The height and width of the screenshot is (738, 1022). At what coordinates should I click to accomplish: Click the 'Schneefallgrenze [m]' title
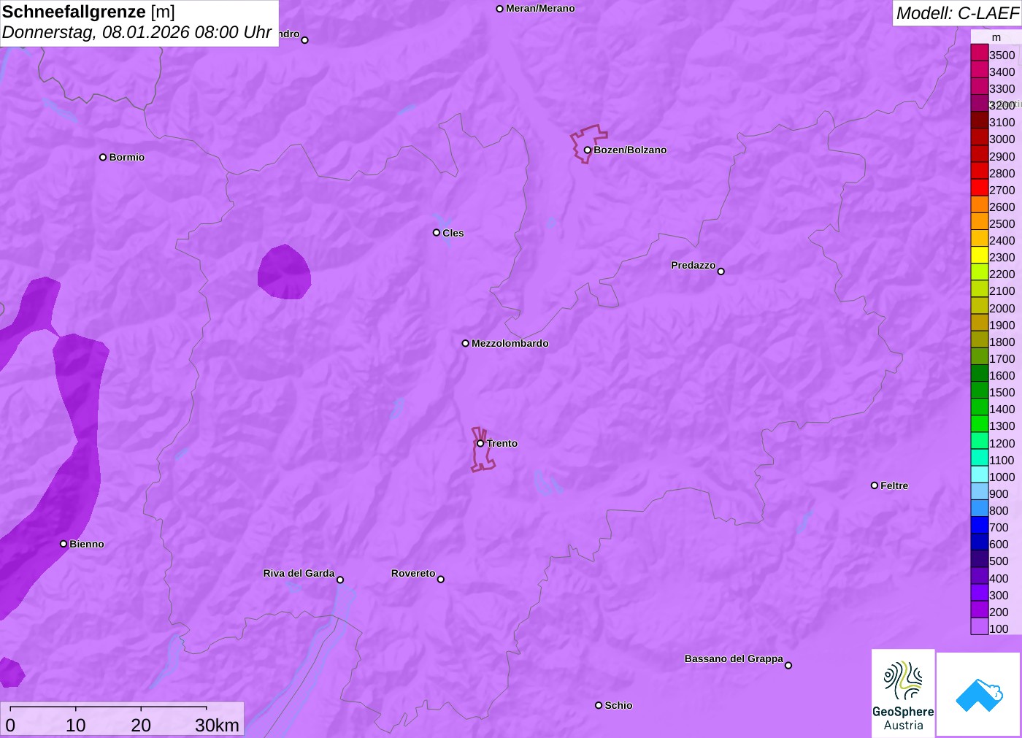tap(88, 12)
